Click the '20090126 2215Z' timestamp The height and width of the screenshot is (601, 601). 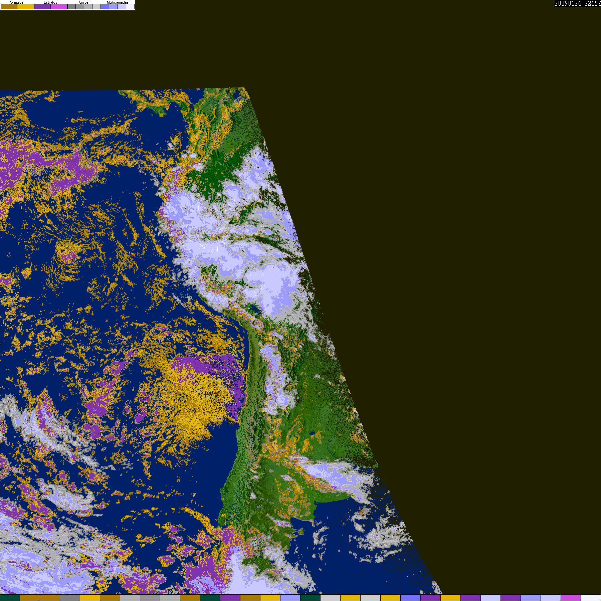(578, 3)
